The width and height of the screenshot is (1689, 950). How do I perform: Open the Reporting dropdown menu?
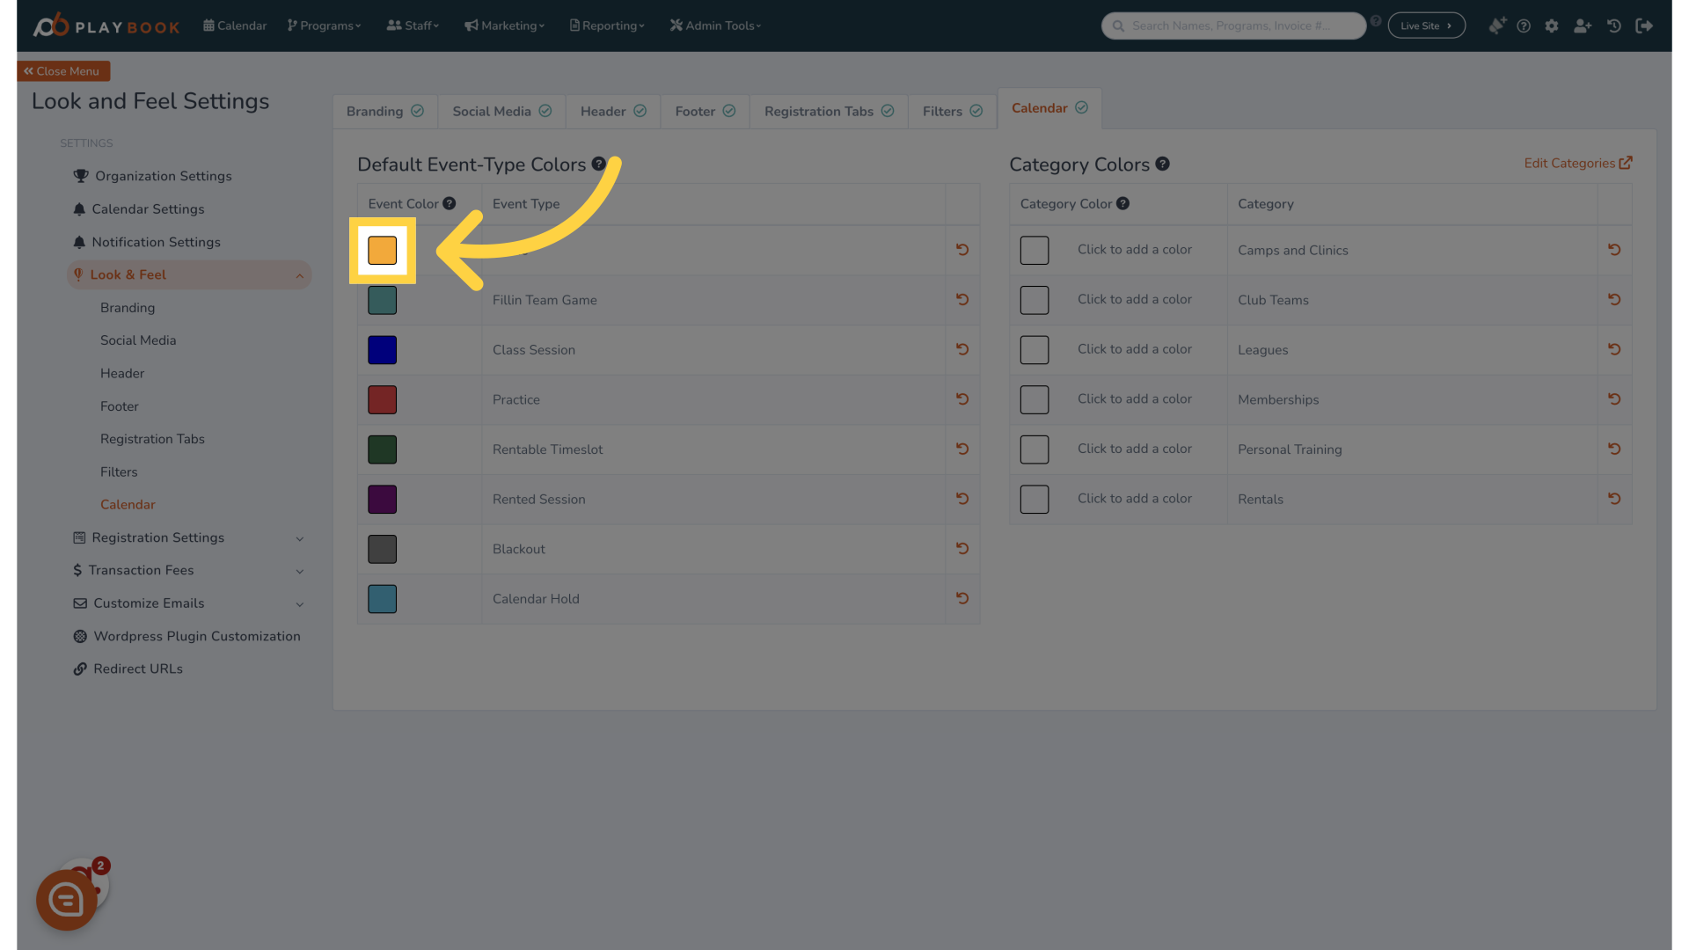coord(607,26)
